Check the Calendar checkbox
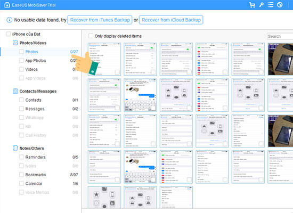Screen dimensions: 293x213 point(21,183)
